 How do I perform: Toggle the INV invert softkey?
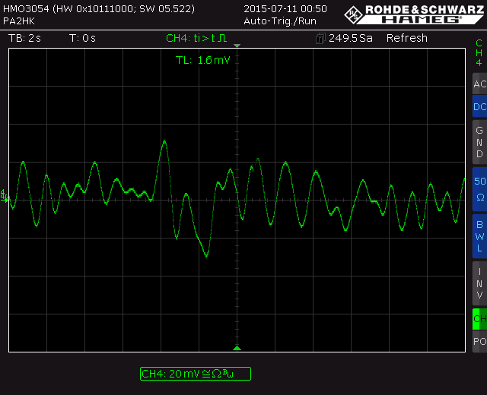[479, 283]
